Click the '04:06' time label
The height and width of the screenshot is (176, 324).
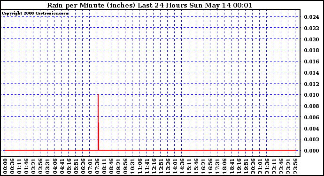pyautogui.click(x=55, y=166)
